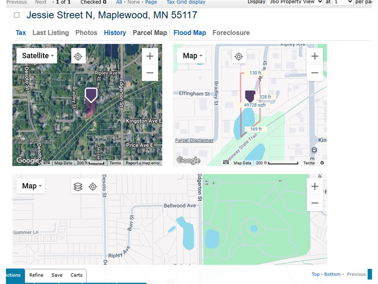Switch to Tax Grid display
378x284 pixels.
[186, 2]
